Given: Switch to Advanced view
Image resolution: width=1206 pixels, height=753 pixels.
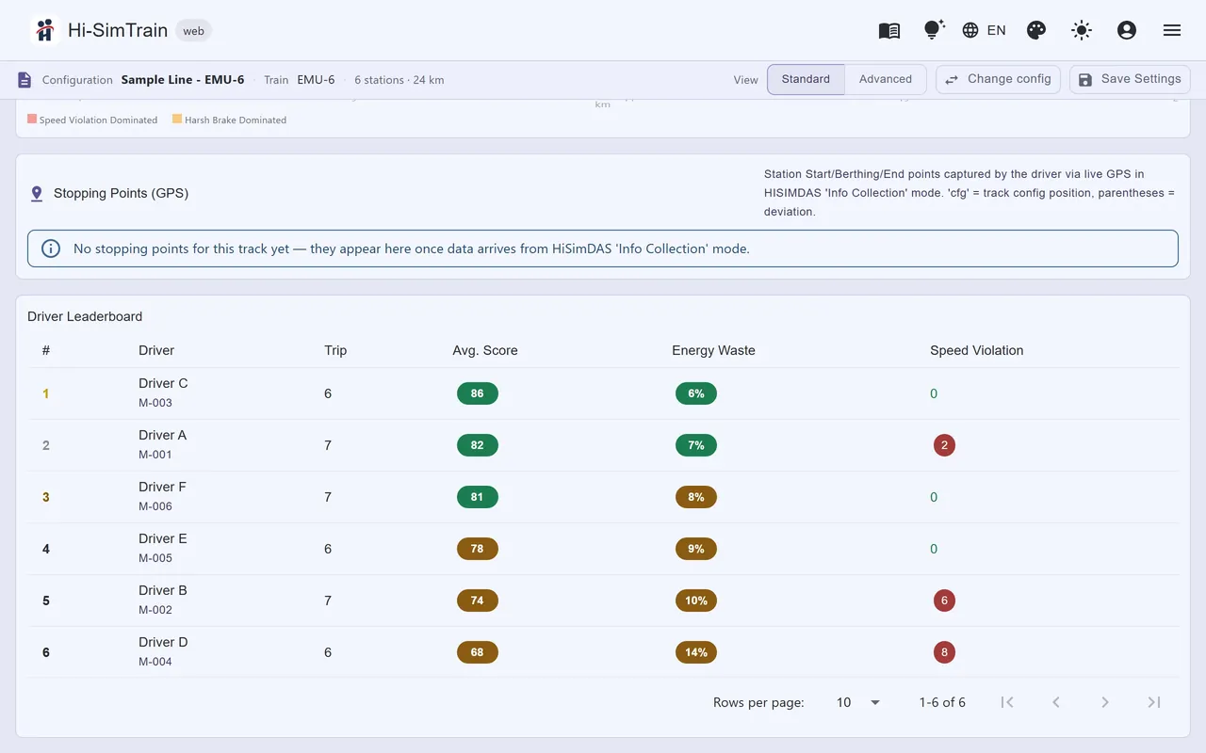Looking at the screenshot, I should pos(886,79).
